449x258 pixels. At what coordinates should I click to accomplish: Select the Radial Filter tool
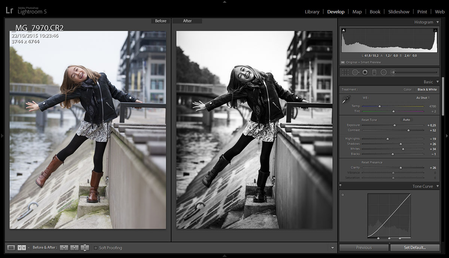tap(384, 72)
